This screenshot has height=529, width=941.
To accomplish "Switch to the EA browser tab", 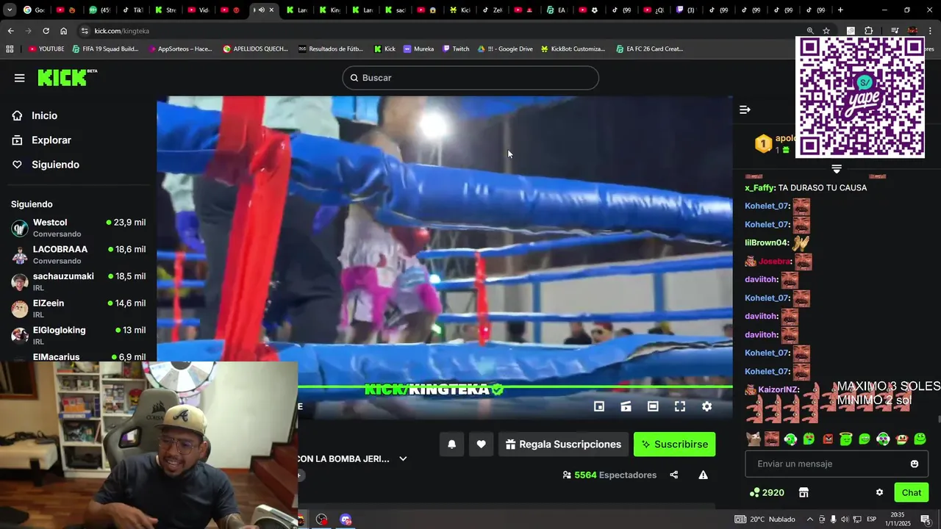I will click(x=557, y=10).
